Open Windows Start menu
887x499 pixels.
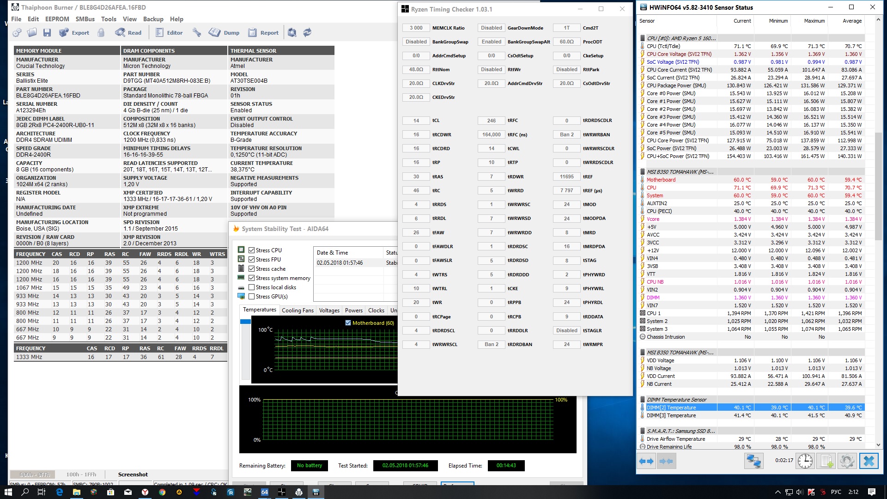(8, 492)
